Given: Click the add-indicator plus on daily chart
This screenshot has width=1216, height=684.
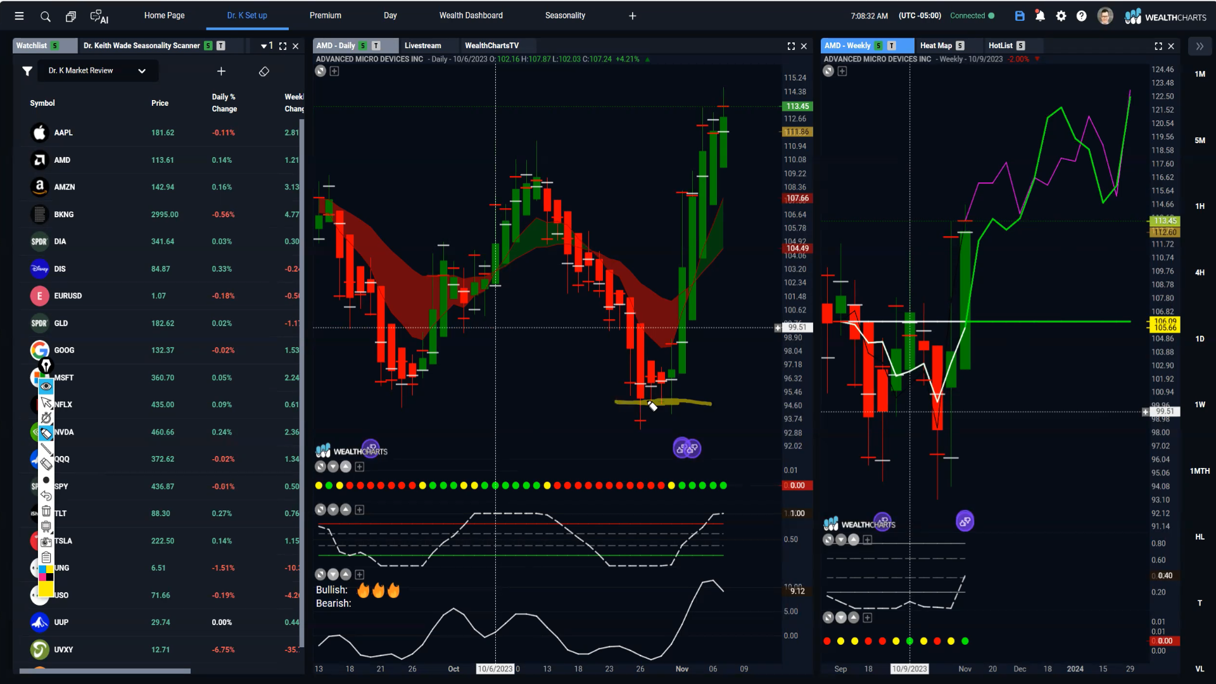Looking at the screenshot, I should (334, 71).
